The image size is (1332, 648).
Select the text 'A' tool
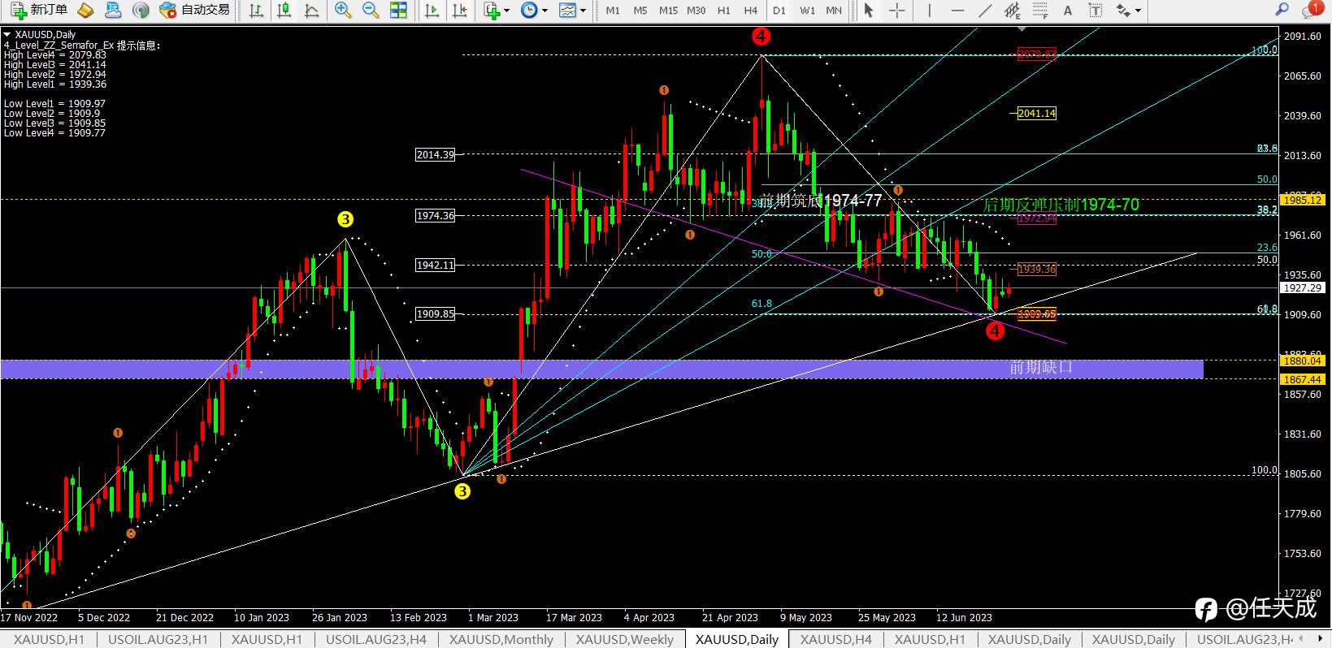1068,10
